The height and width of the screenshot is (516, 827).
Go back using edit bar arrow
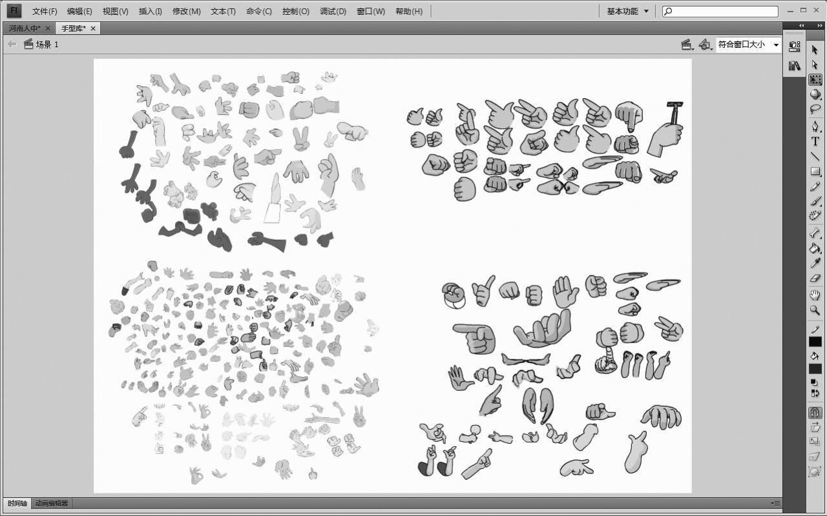[x=12, y=44]
